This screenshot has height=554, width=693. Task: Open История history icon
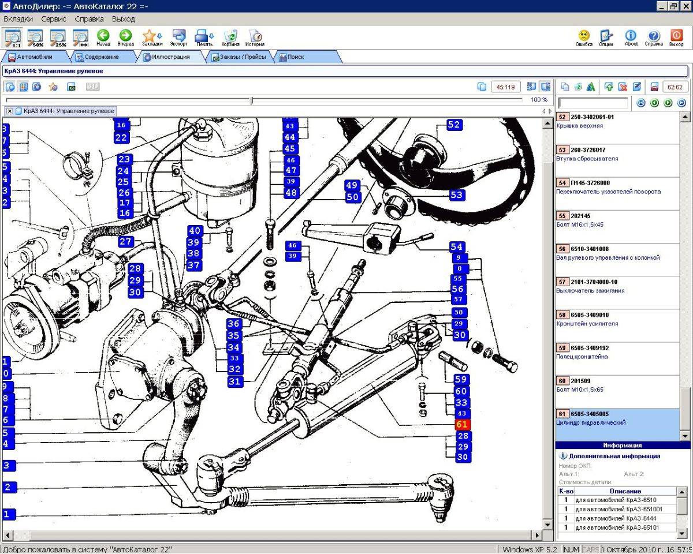[255, 38]
